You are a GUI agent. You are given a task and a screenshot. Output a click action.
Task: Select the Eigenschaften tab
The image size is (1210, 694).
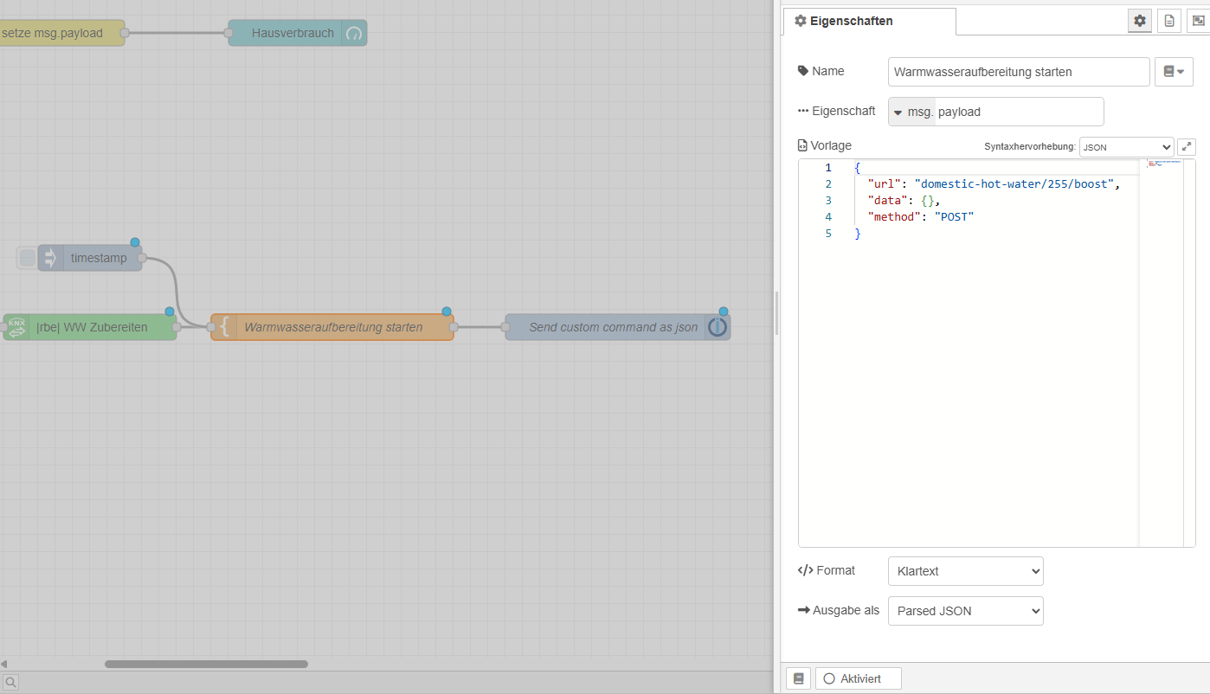(x=869, y=21)
